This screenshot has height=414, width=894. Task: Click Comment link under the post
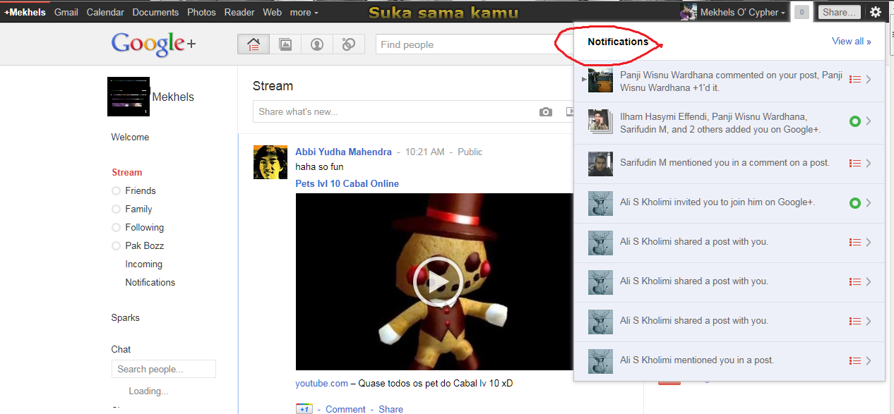[x=345, y=409]
